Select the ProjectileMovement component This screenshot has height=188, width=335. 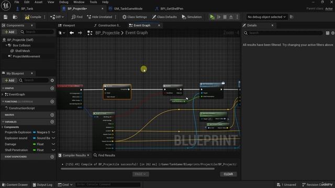26,56
